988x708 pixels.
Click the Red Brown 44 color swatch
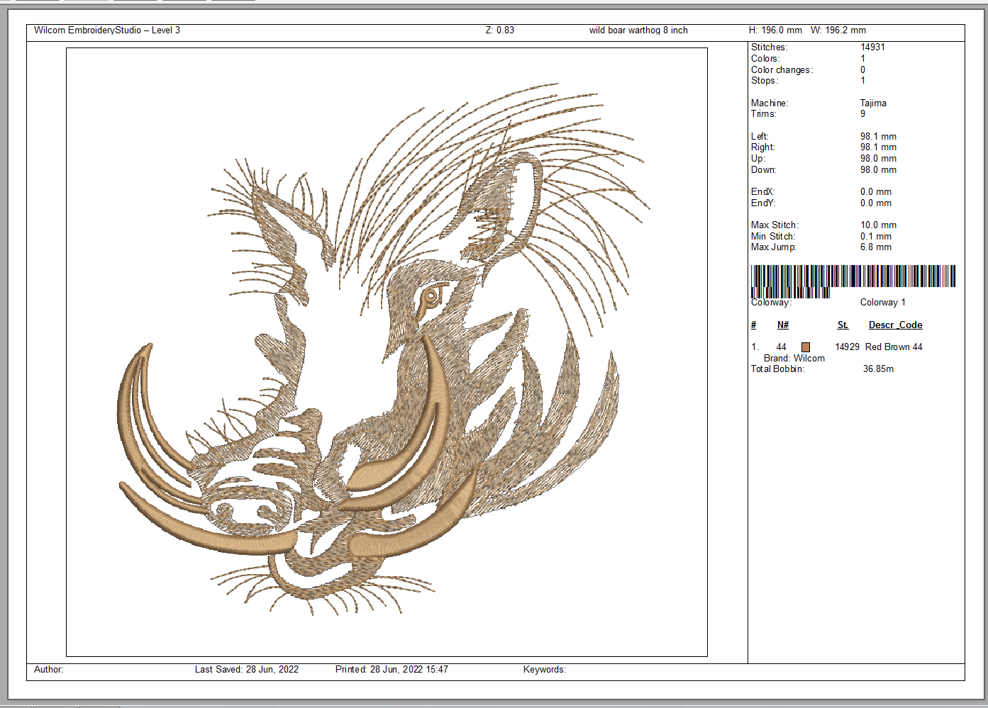[805, 347]
